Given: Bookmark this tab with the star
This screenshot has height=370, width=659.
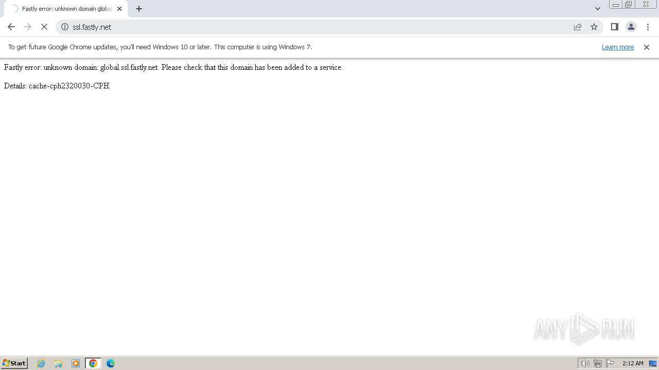Looking at the screenshot, I should click(x=594, y=27).
